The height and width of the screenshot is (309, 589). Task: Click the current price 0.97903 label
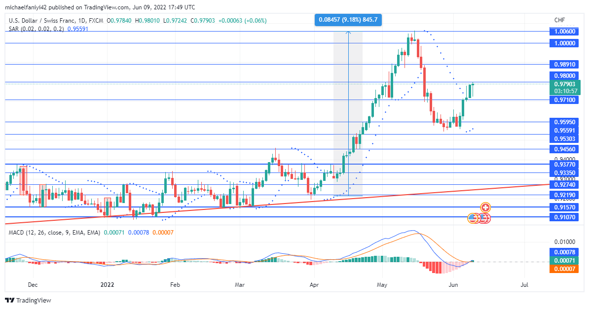point(565,84)
